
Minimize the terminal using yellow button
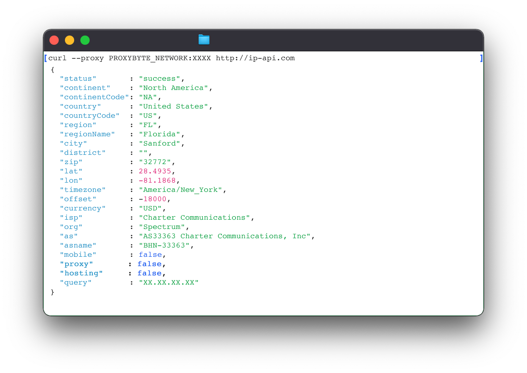coord(70,40)
